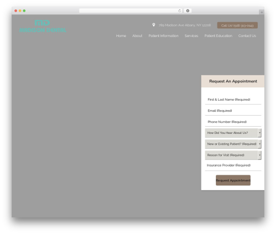Click the Madison Dental logo
This screenshot has width=276, height=234.
[43, 26]
